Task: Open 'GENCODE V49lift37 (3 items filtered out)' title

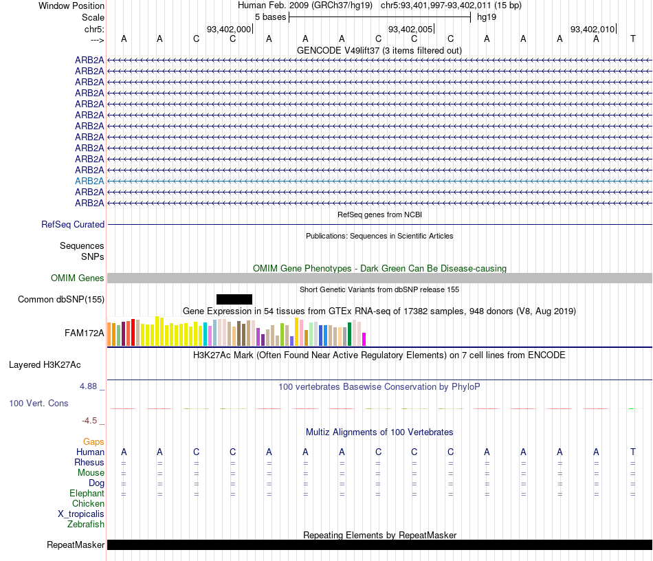Action: (x=379, y=50)
